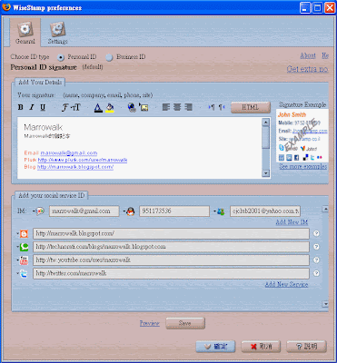Screen dimensions: 337x363
Task: Expand the Google Talk IM type dropdown
Action: (x=34, y=211)
